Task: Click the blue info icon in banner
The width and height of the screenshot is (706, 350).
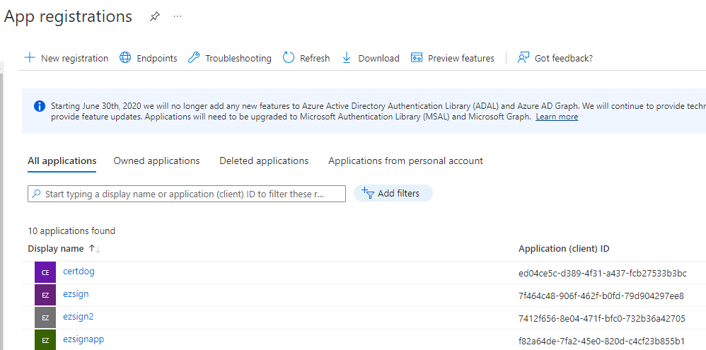Action: pyautogui.click(x=40, y=106)
